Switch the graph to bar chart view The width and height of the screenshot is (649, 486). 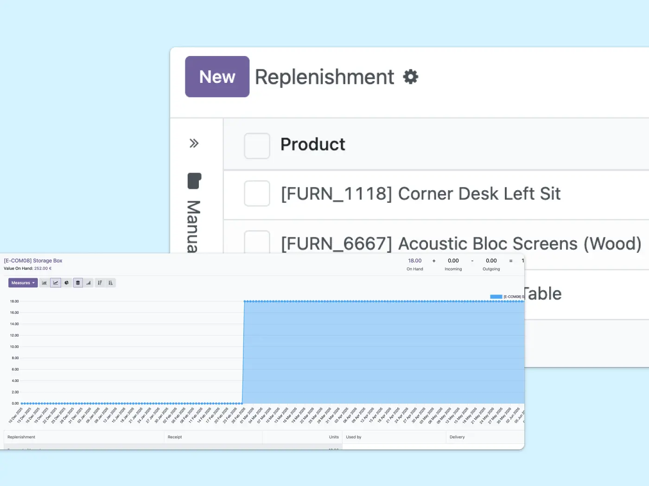[45, 283]
